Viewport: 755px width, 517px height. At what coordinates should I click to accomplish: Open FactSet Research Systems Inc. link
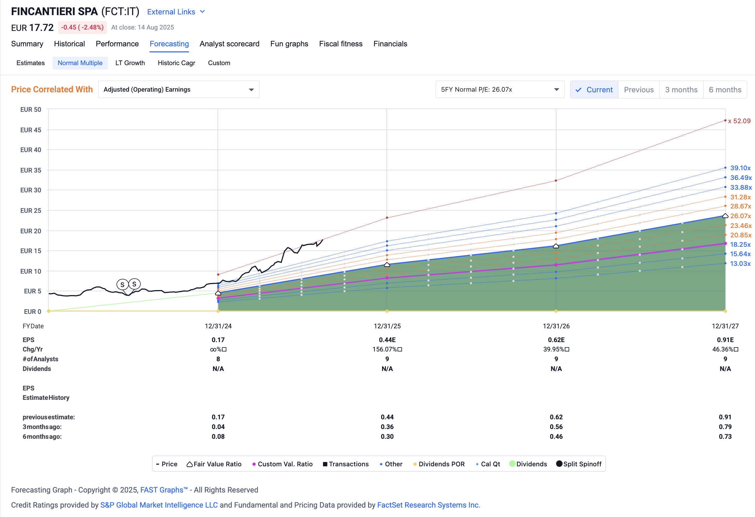tap(428, 505)
